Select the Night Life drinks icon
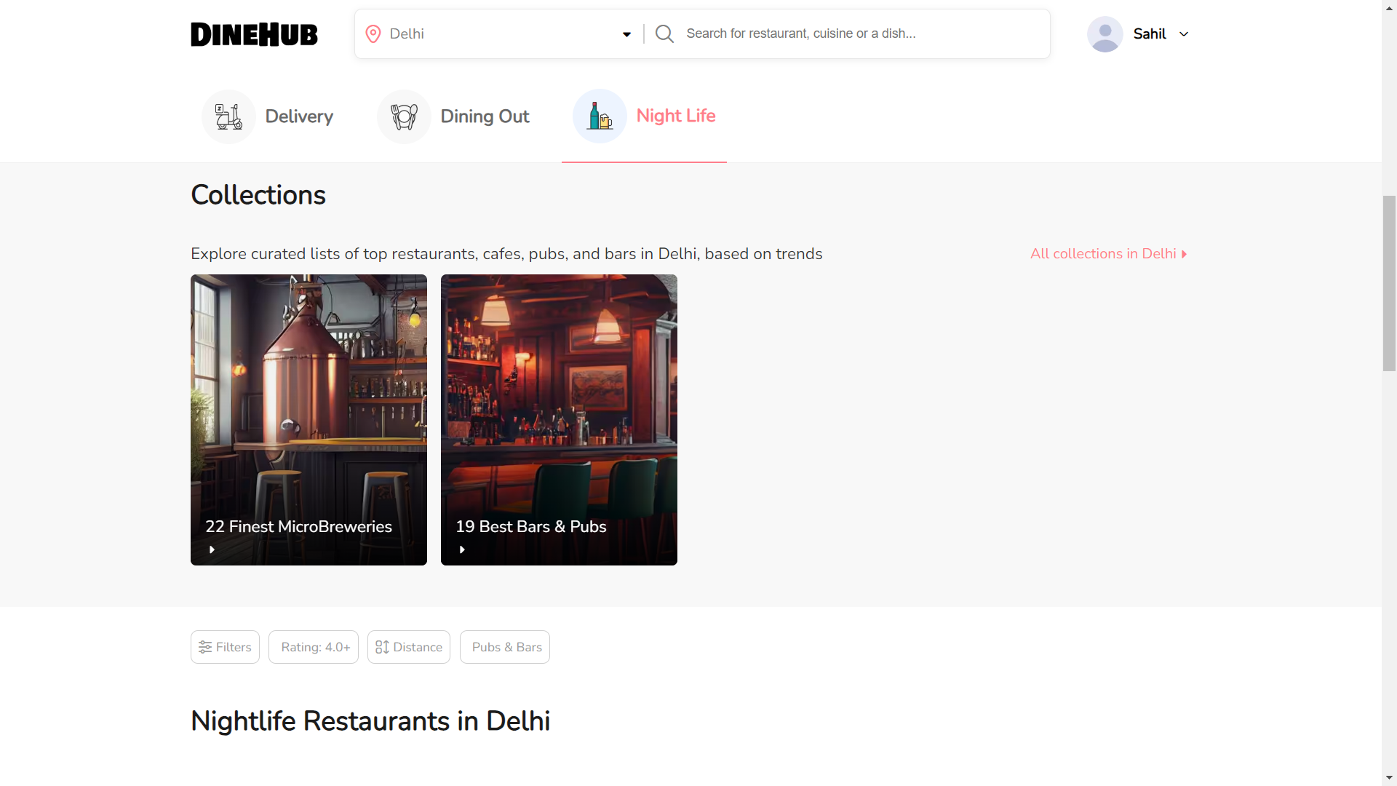The image size is (1397, 786). tap(600, 116)
